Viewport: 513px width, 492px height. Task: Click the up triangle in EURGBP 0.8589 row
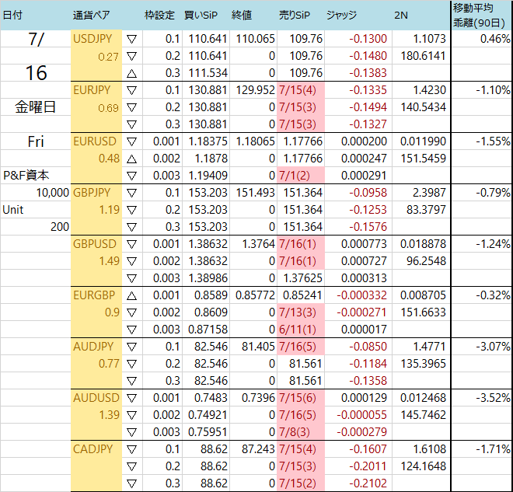pyautogui.click(x=131, y=295)
